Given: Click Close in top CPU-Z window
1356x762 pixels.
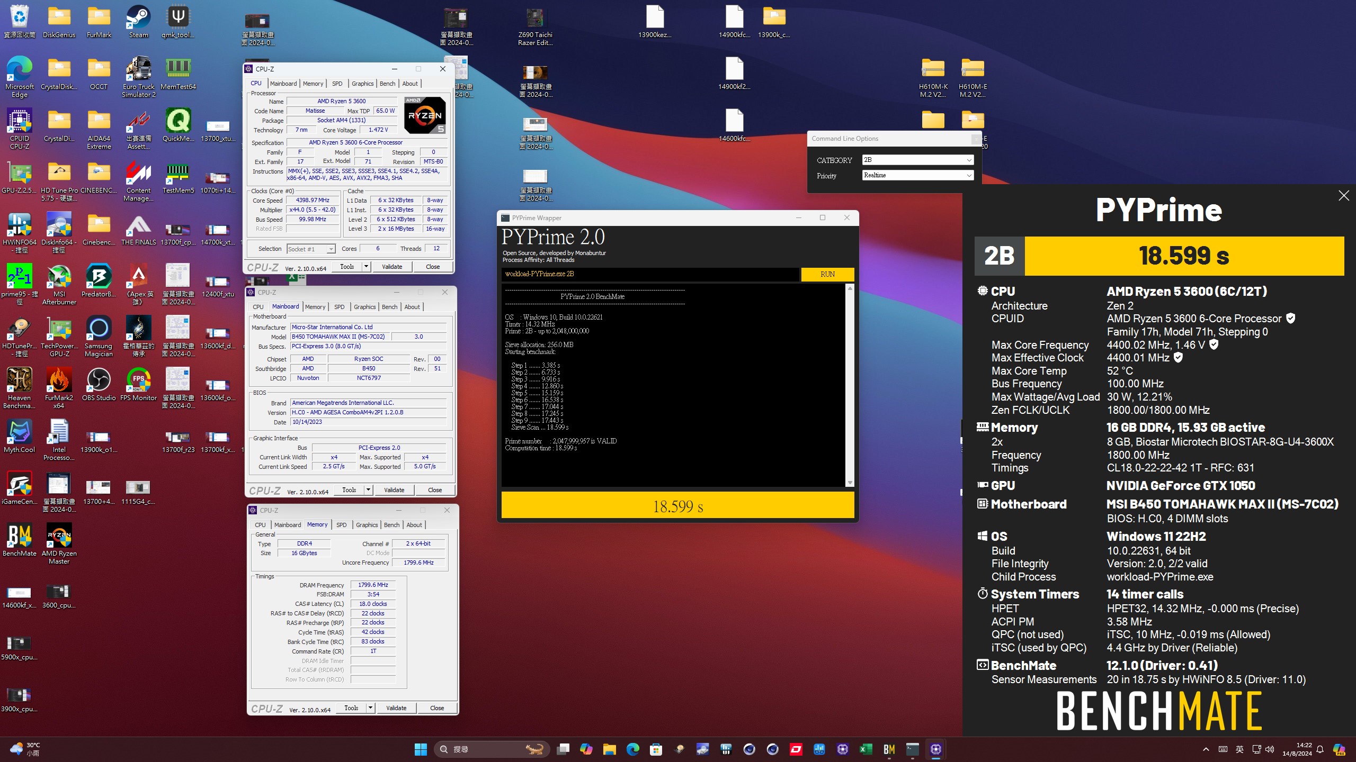Looking at the screenshot, I should [433, 267].
